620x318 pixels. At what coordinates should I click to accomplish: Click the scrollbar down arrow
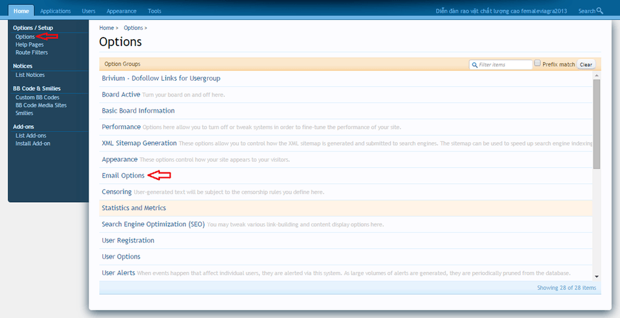coord(596,277)
